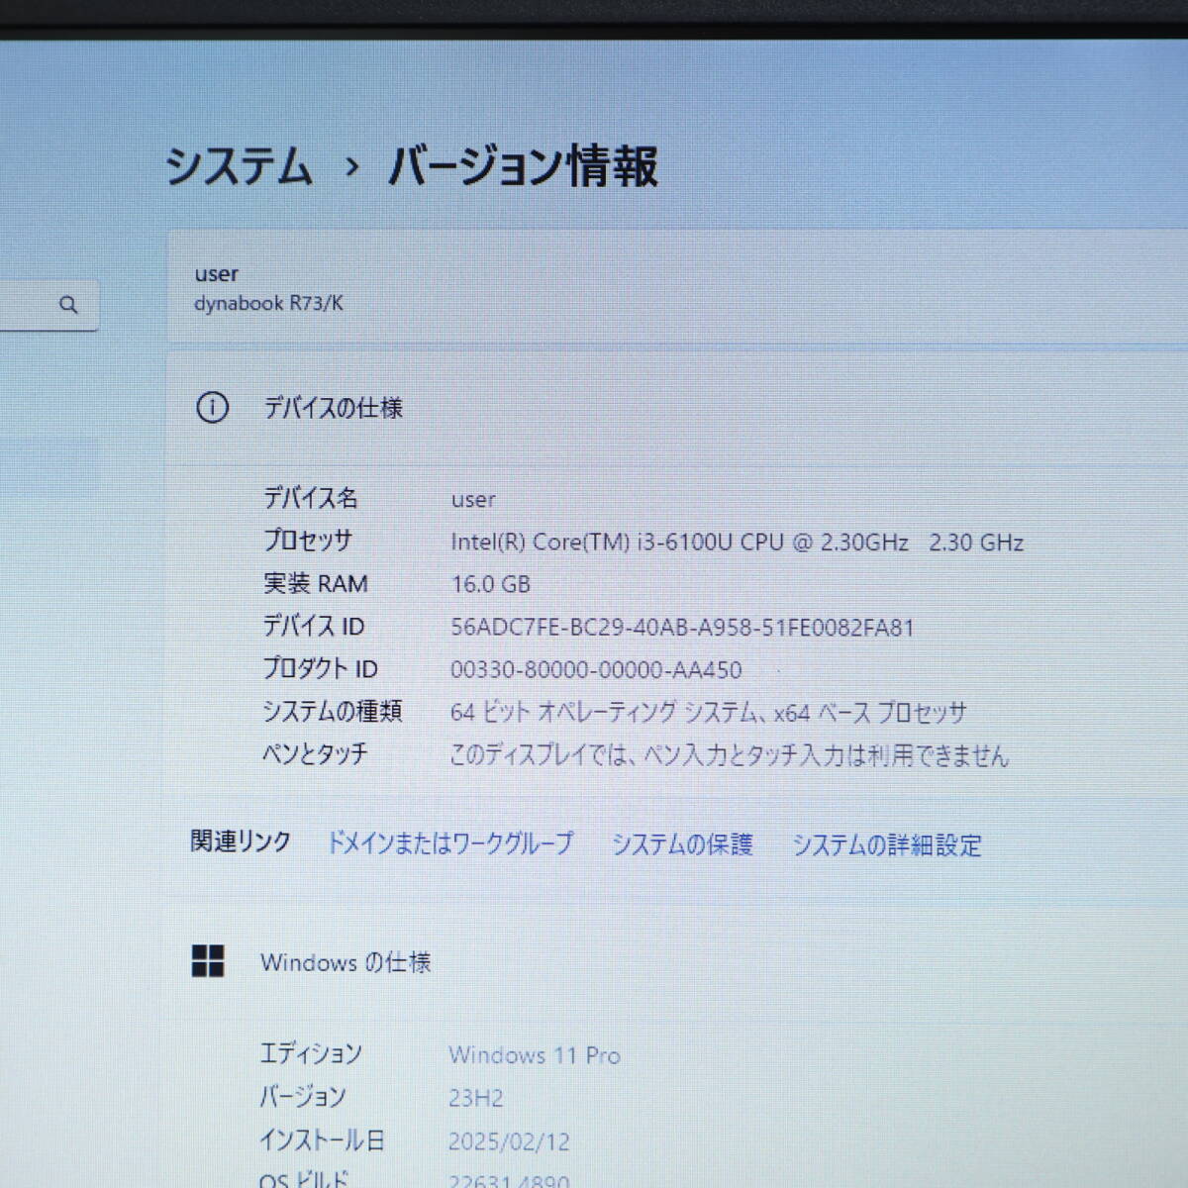Image resolution: width=1188 pixels, height=1188 pixels.
Task: Click the device specifications info icon
Action: [212, 407]
